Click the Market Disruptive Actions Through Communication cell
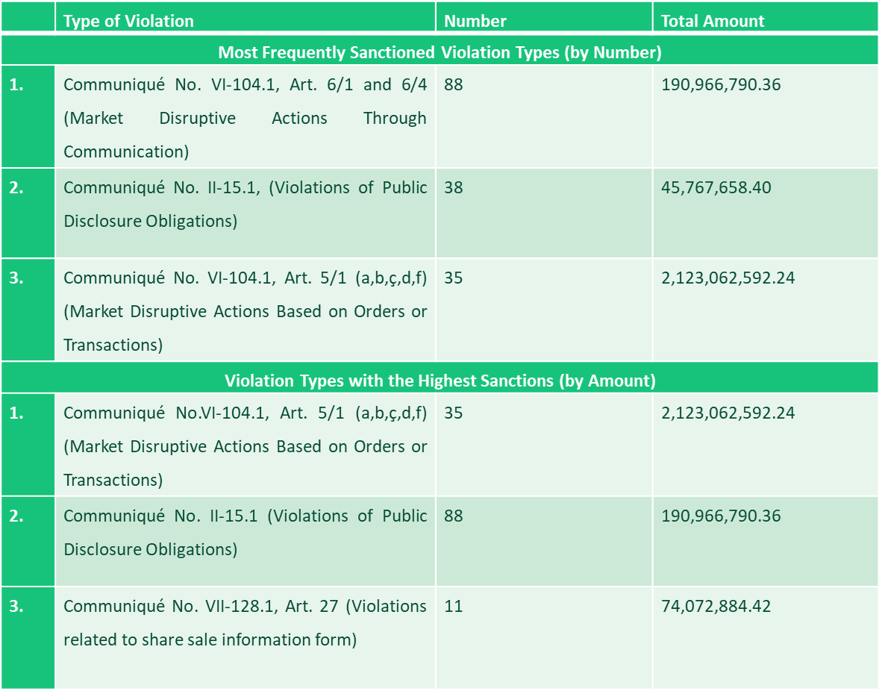The width and height of the screenshot is (882, 691). point(245,118)
